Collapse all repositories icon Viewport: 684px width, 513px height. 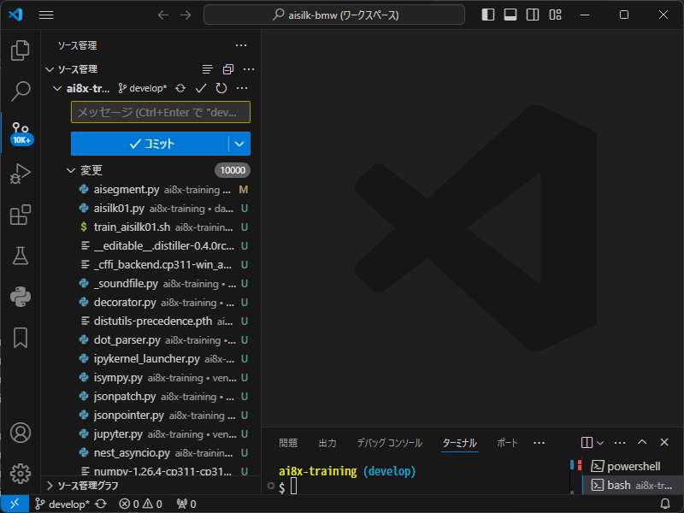228,69
